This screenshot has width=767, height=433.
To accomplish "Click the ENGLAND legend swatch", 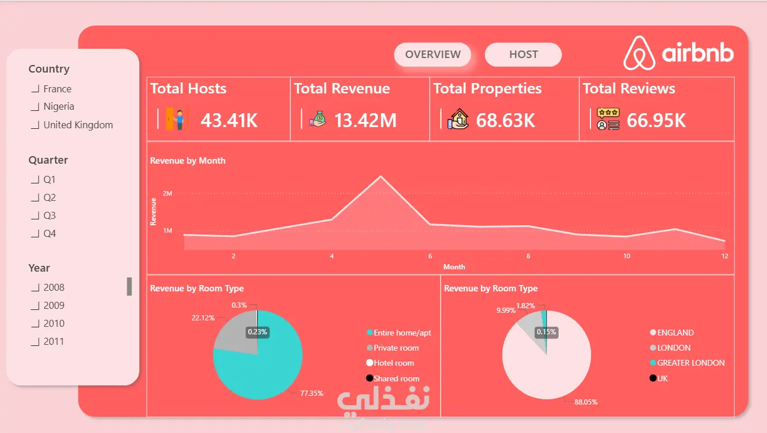I will (653, 333).
